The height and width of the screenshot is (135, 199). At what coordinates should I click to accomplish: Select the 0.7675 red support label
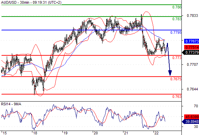click(176, 79)
